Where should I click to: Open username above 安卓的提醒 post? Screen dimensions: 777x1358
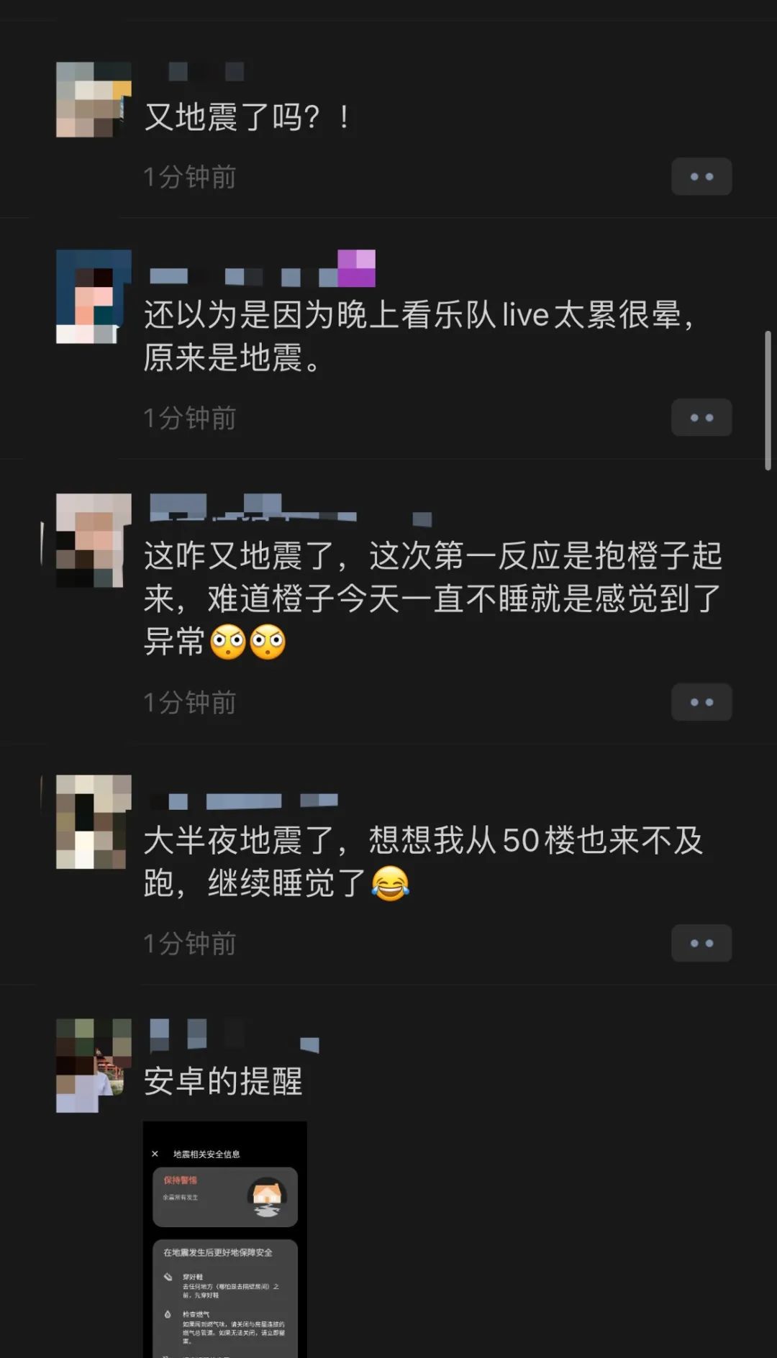pyautogui.click(x=235, y=1036)
